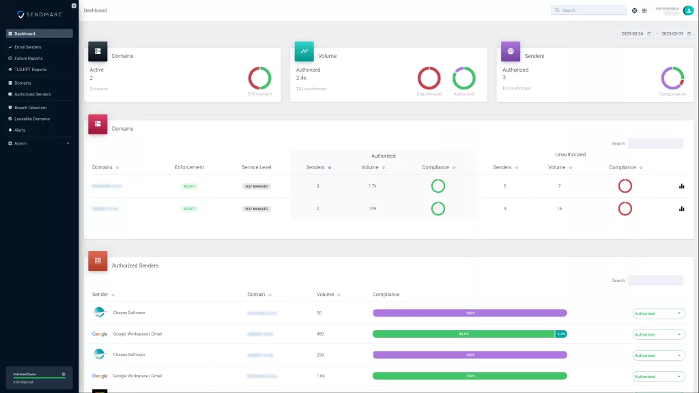Viewport: 699px width, 393px height.
Task: Click the REJECT enforcement badge on first domain
Action: click(x=189, y=186)
